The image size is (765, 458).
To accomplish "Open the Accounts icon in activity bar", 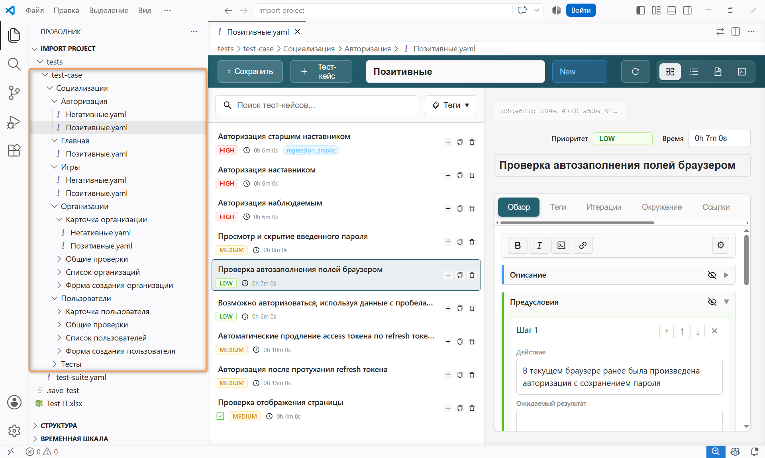I will (14, 402).
